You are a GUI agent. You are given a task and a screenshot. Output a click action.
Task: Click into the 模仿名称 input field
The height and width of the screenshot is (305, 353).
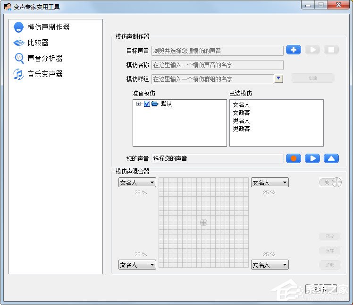pyautogui.click(x=217, y=65)
